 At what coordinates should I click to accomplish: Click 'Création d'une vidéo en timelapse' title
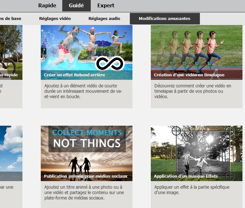[x=189, y=75]
